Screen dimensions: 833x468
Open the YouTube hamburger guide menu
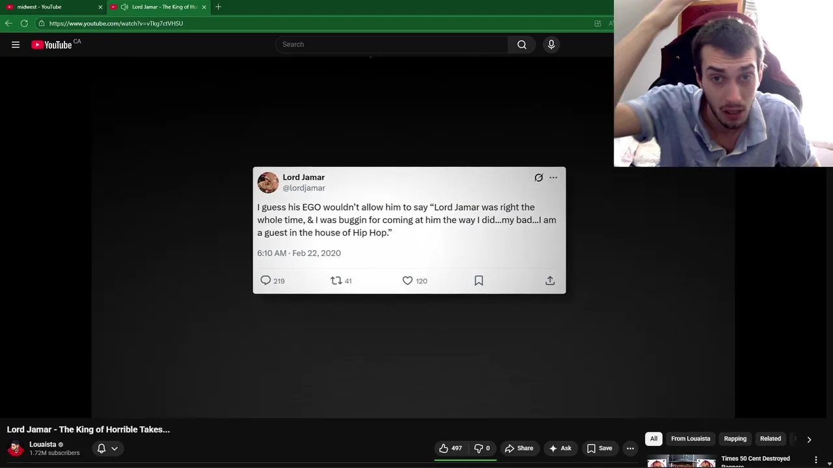16,45
